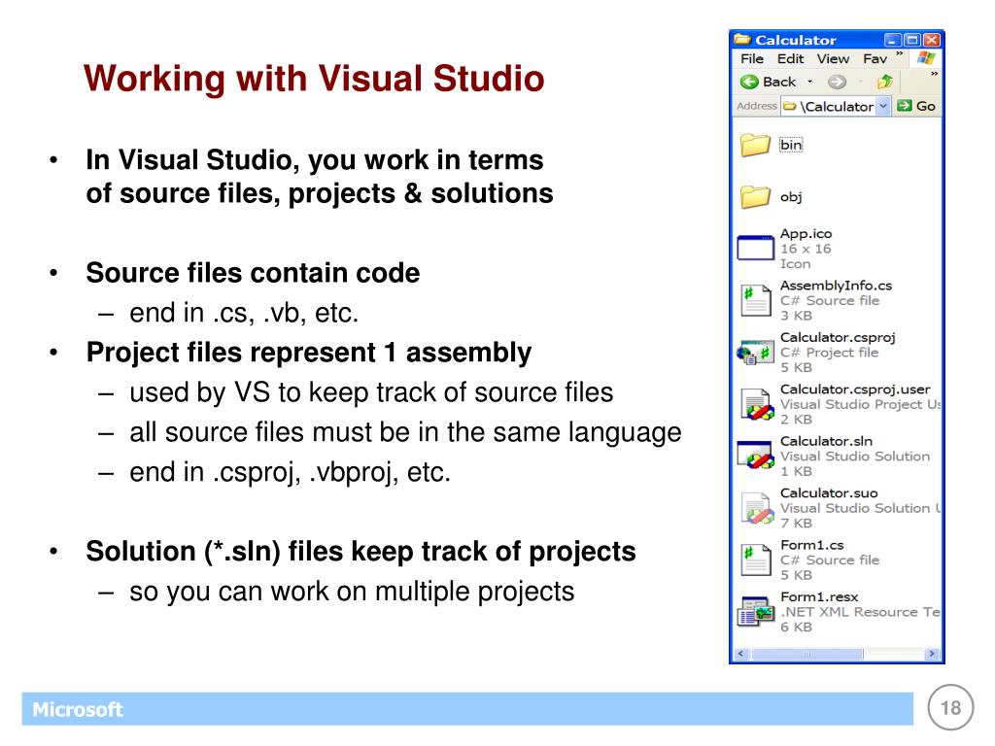Select the Form1.resx resource file icon
The height and width of the screenshot is (746, 995).
click(x=755, y=612)
